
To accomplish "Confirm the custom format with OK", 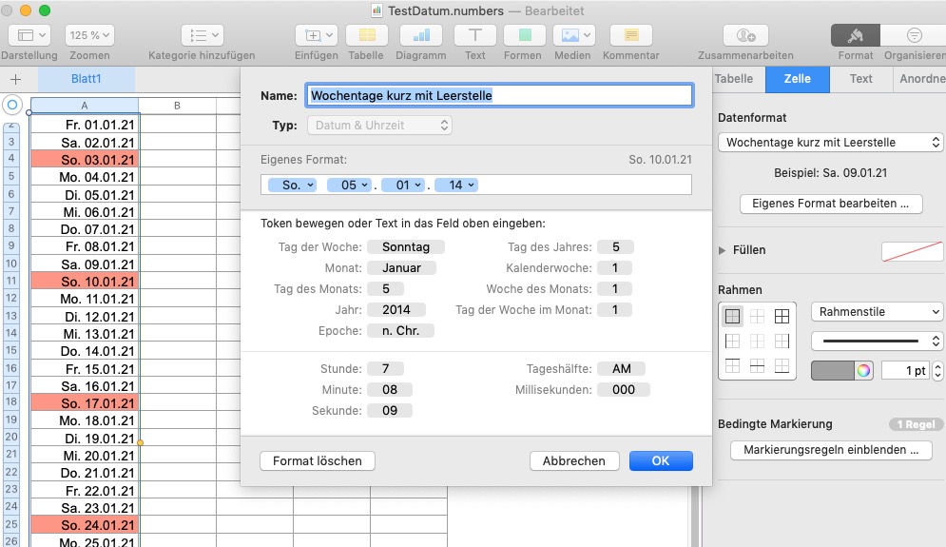I will click(660, 460).
